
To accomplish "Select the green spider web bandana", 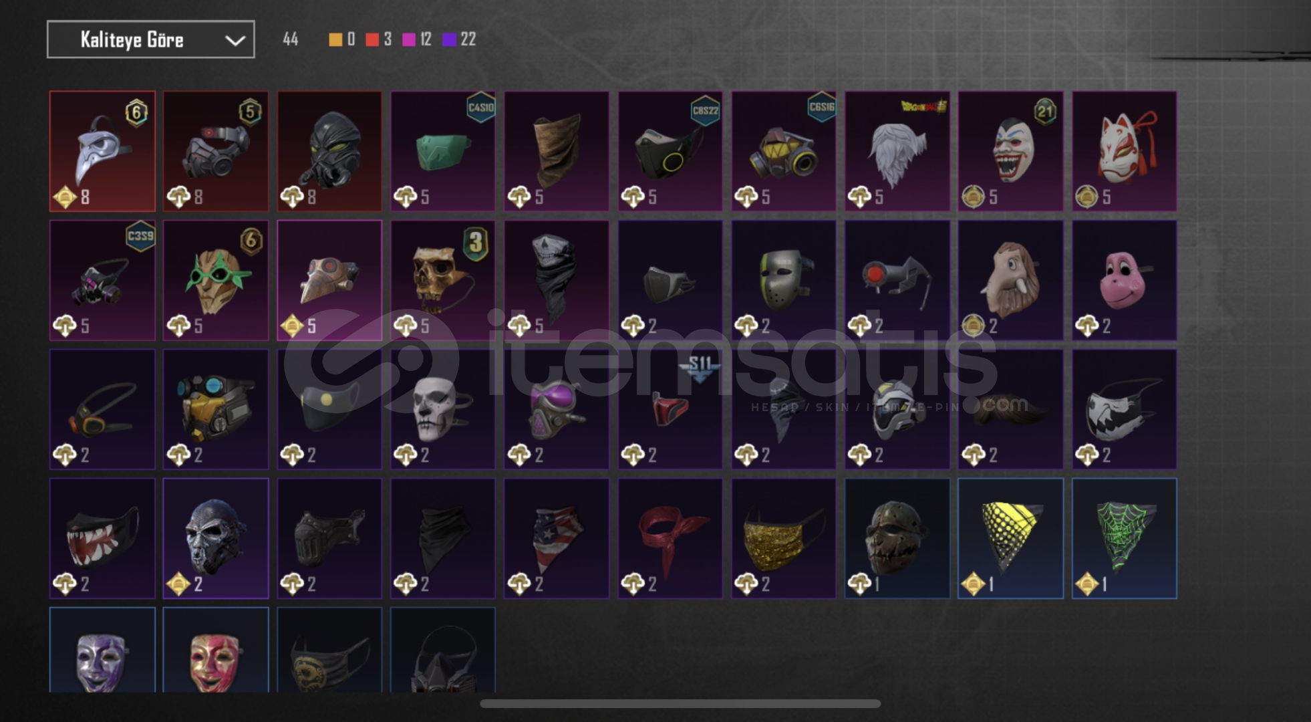I will pyautogui.click(x=1125, y=538).
